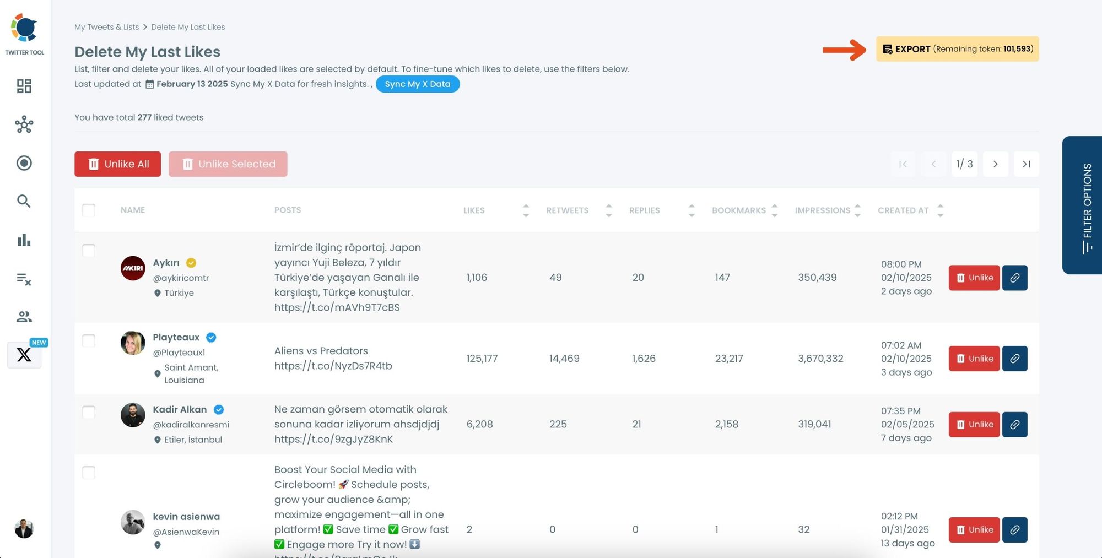Sort the table by Replies

pyautogui.click(x=692, y=210)
